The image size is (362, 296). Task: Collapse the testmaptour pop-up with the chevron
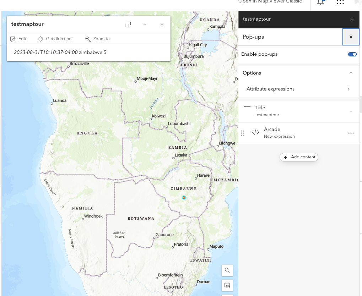pos(145,24)
